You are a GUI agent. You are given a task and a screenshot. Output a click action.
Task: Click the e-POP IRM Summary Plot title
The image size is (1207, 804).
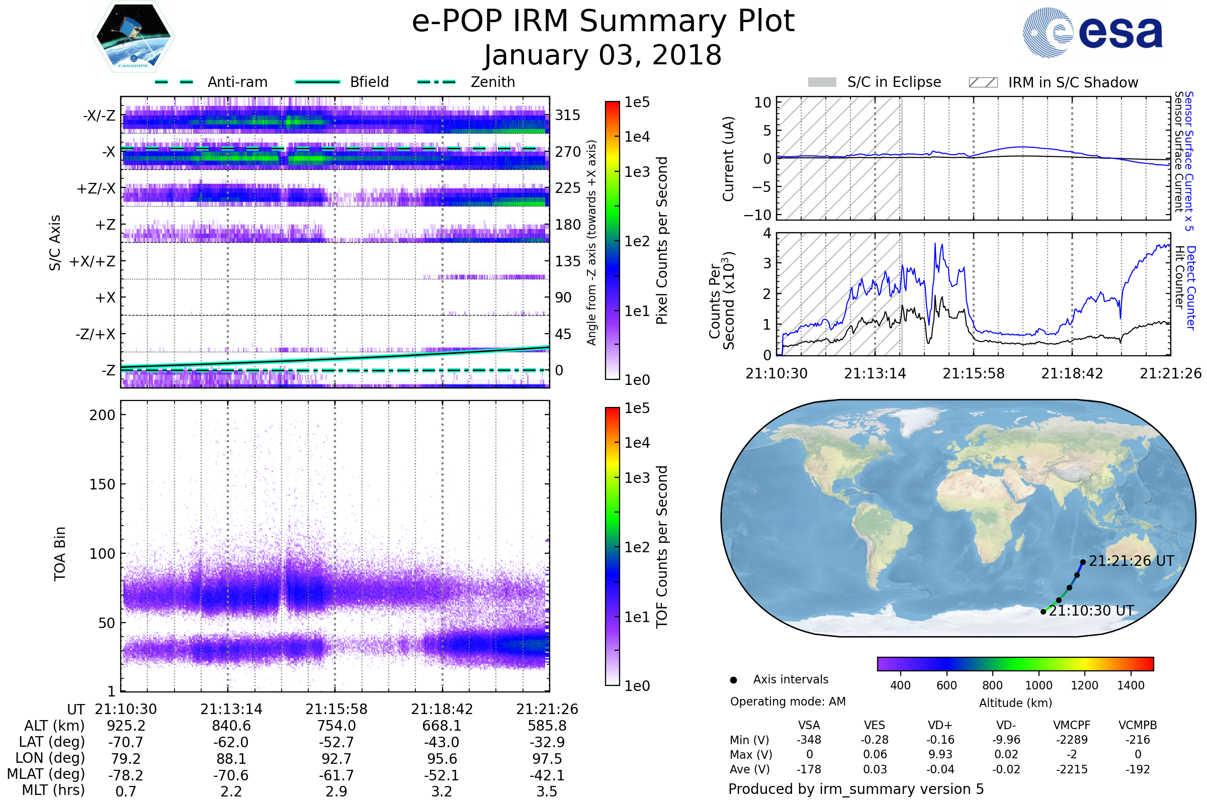pos(603,22)
